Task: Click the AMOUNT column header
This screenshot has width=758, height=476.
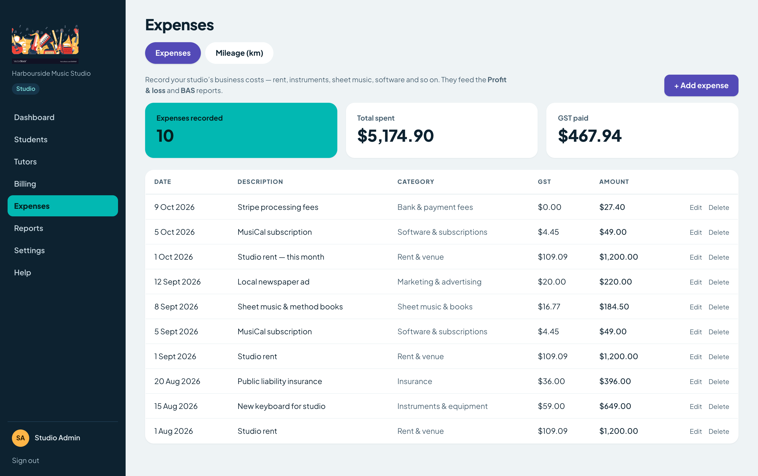Action: (614, 182)
